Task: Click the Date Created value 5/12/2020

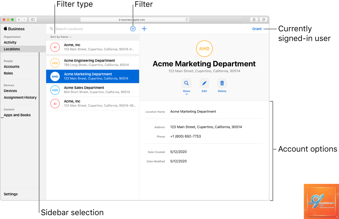Action: [x=178, y=152]
